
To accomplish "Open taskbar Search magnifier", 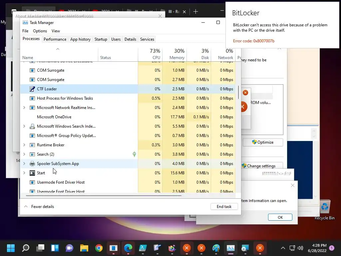I will tap(26, 248).
